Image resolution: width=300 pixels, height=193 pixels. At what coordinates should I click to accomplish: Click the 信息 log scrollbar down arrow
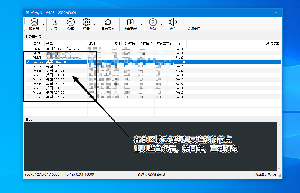click(279, 168)
